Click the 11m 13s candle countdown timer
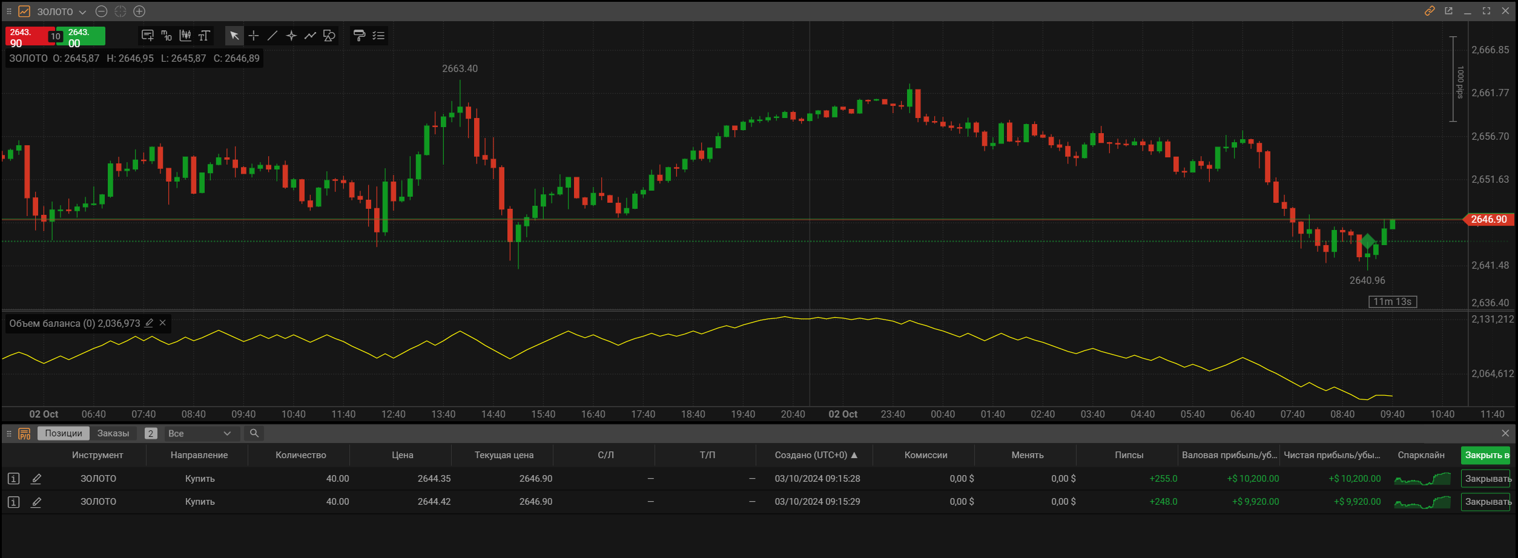1518x558 pixels. [1393, 301]
